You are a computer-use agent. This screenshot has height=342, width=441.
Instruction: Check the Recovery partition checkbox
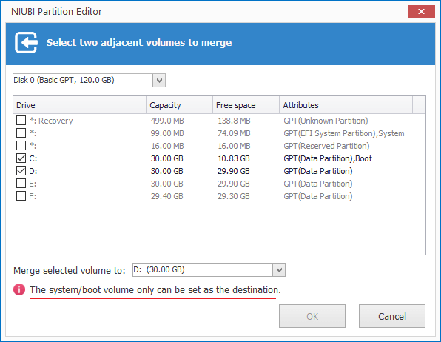click(21, 121)
